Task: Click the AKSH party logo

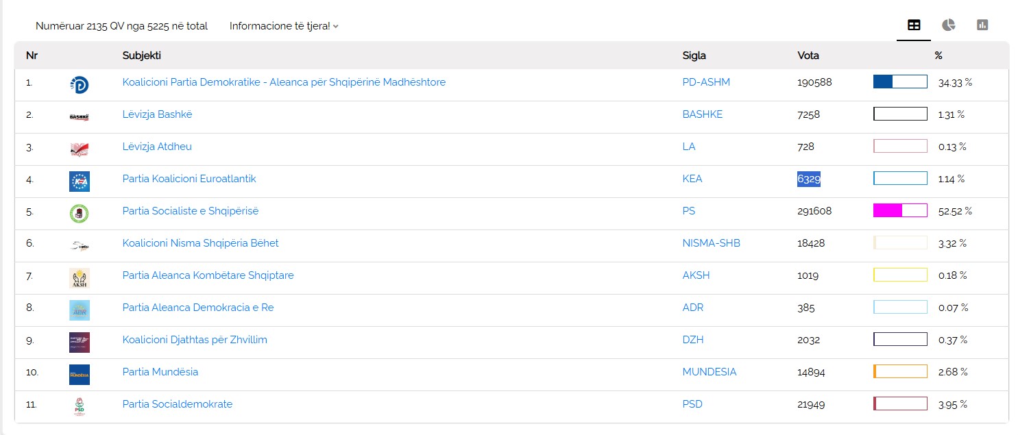Action: (80, 278)
